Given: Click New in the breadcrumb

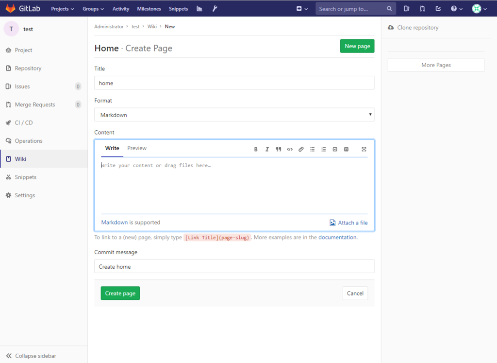Looking at the screenshot, I should pyautogui.click(x=169, y=27).
